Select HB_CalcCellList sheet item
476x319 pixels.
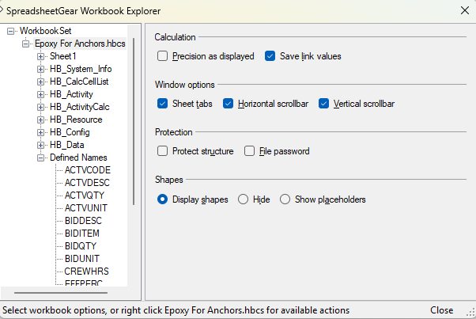point(79,82)
